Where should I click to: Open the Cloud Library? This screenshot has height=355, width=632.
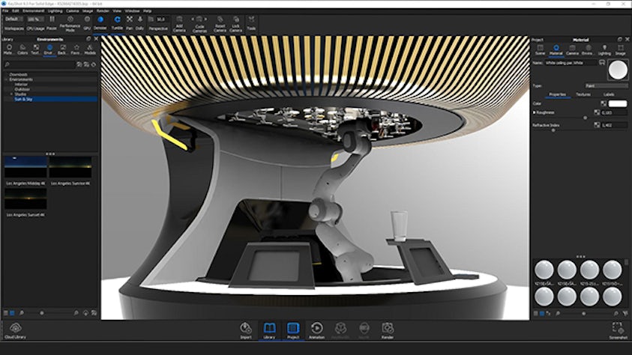(15, 330)
